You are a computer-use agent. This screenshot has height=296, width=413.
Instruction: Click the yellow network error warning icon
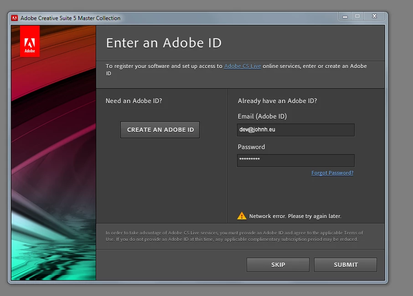[x=242, y=216]
